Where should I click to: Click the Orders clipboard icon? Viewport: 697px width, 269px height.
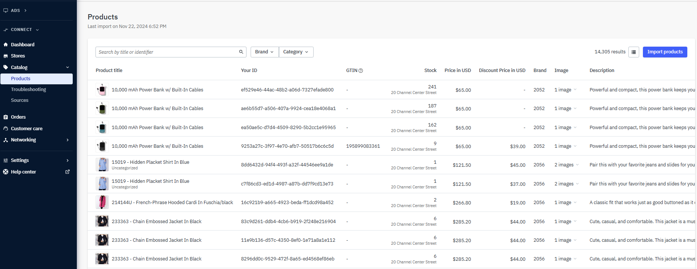(6, 117)
